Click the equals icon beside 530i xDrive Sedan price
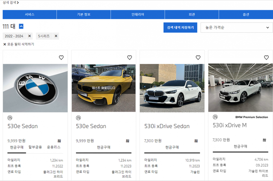273x181 pixels. tap(196, 141)
